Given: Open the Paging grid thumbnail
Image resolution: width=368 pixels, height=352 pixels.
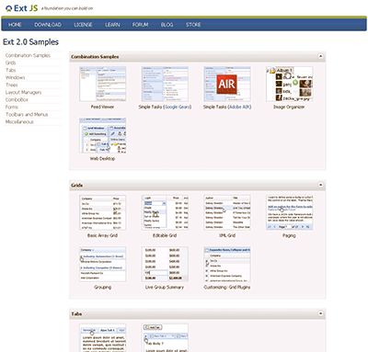Looking at the screenshot, I should click(289, 212).
